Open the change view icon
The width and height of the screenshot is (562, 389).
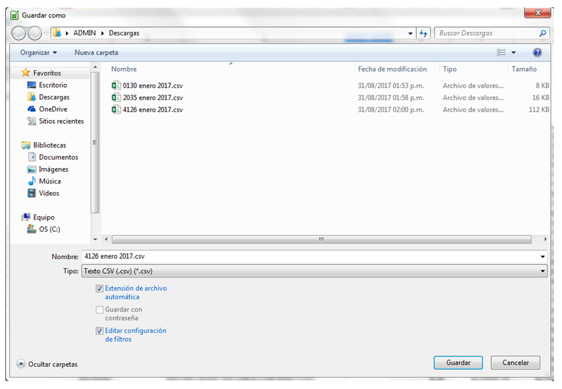pos(502,53)
